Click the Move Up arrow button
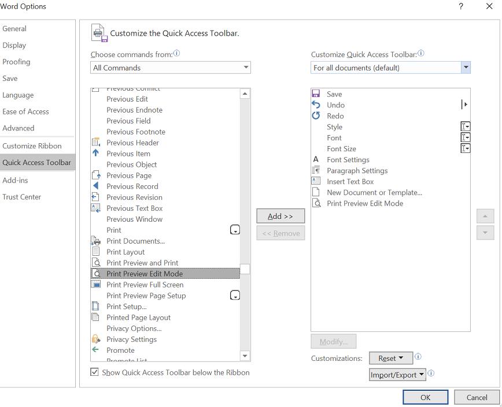 tap(485, 216)
